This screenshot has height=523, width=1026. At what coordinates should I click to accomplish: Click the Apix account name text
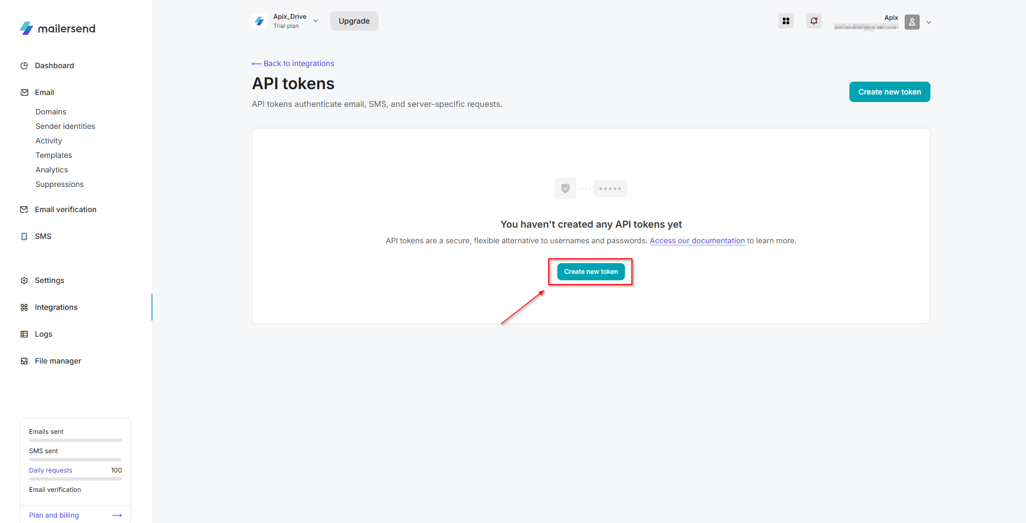tap(891, 18)
